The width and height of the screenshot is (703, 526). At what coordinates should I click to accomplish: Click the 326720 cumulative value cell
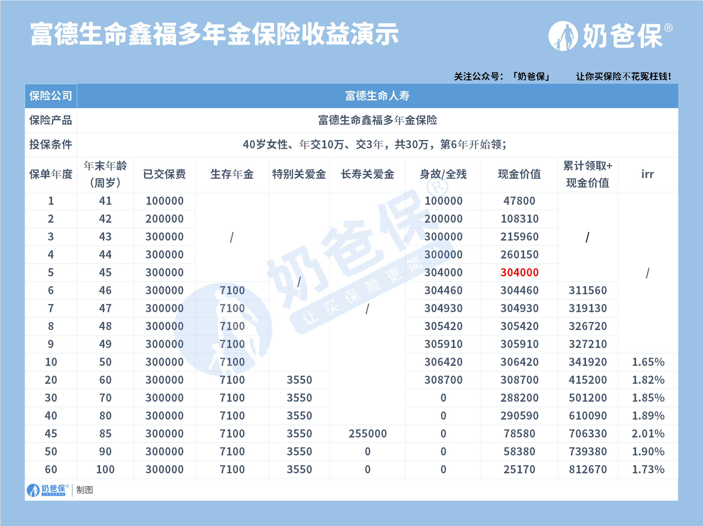point(588,326)
